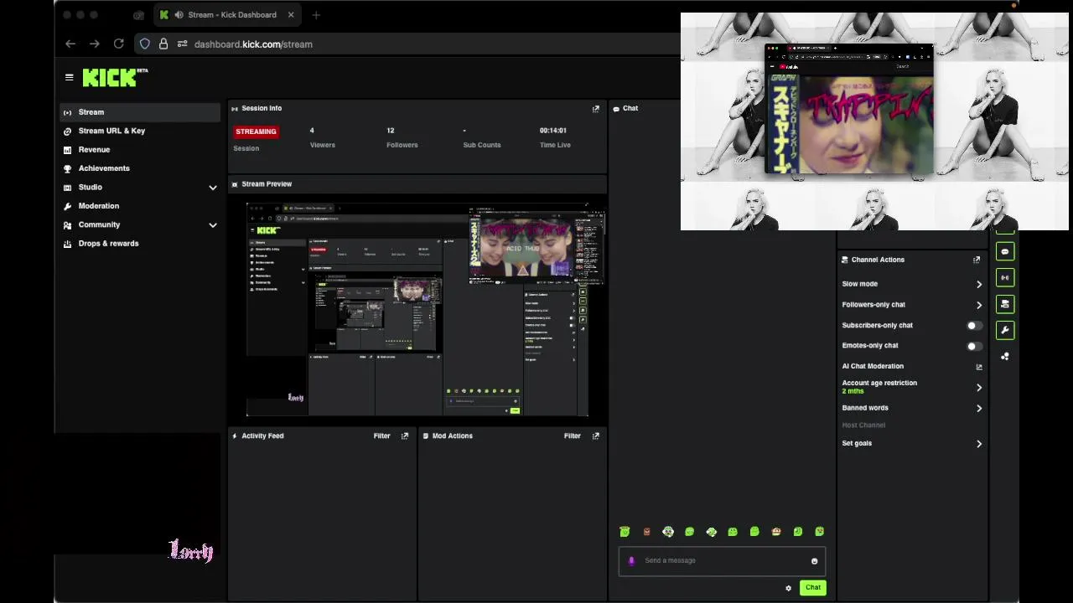Click the Stream Preview video thumbnail
The width and height of the screenshot is (1073, 603).
pos(417,309)
